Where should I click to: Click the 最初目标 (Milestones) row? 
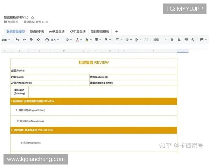point(93,121)
